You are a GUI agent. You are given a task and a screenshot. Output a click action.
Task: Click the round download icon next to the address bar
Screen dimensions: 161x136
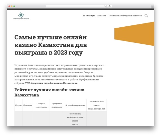click(109, 6)
